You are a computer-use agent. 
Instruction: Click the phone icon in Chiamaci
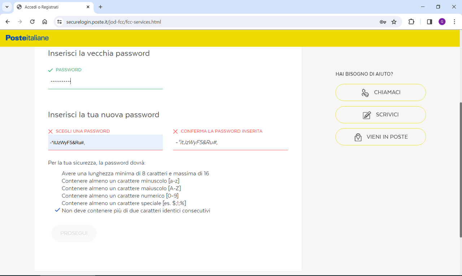point(365,93)
